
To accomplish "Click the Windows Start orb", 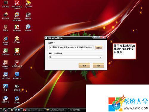I will [5, 110].
